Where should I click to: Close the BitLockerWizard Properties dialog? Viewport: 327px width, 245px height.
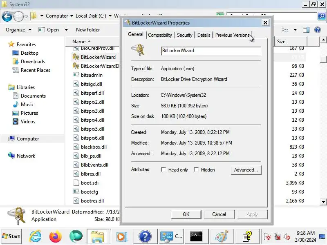[265, 22]
